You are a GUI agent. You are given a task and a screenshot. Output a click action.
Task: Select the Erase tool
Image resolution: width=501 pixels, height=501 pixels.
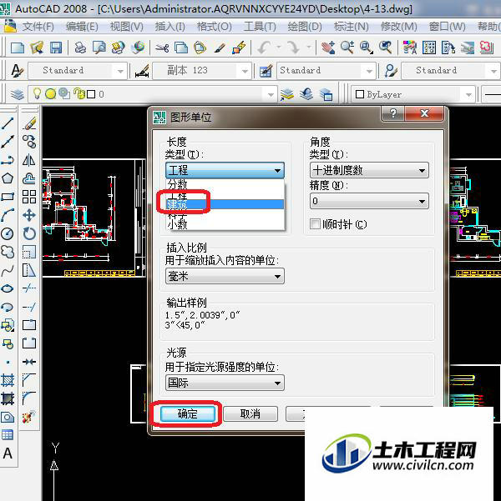point(29,123)
